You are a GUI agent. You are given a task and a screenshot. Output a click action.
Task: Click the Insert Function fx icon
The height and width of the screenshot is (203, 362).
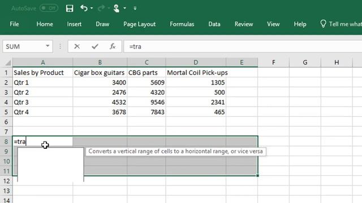point(113,46)
